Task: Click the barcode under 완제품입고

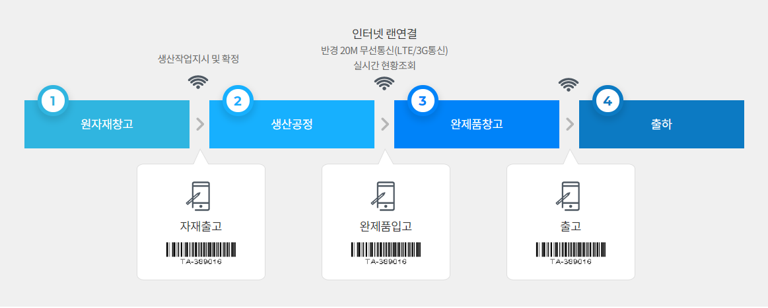Action: coord(386,253)
